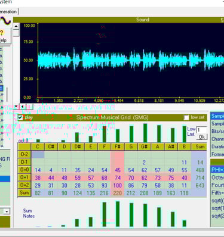Open Help with the question mark icon

(x=5, y=36)
